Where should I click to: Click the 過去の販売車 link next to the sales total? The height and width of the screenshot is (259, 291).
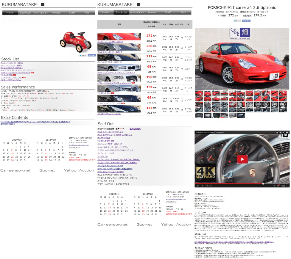pyautogui.click(x=135, y=129)
